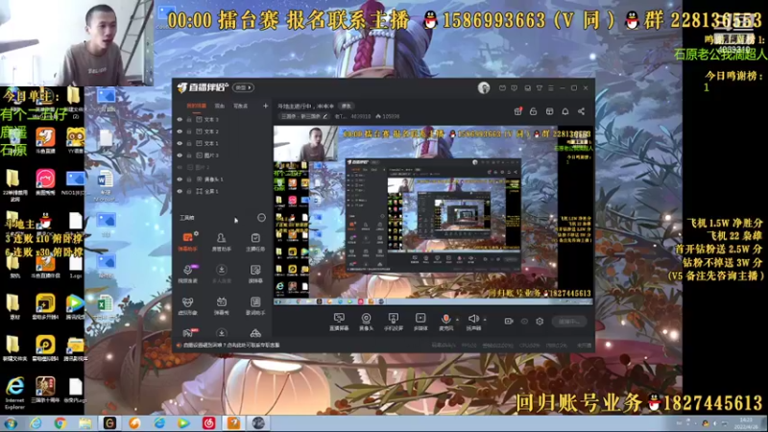768x432 pixels.
Task: Open the G app on taskbar
Action: 109,422
